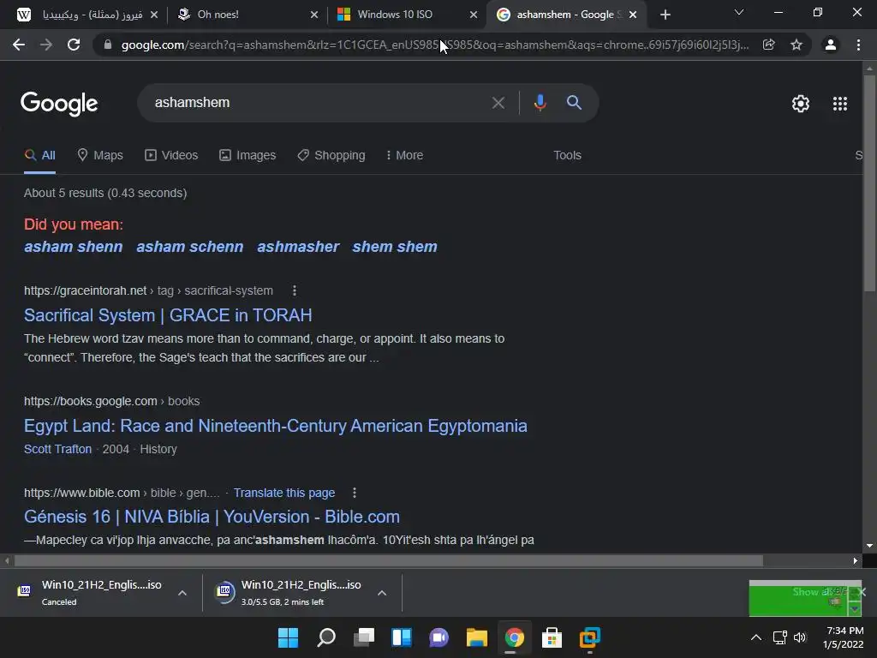Open search Tools options

(567, 155)
